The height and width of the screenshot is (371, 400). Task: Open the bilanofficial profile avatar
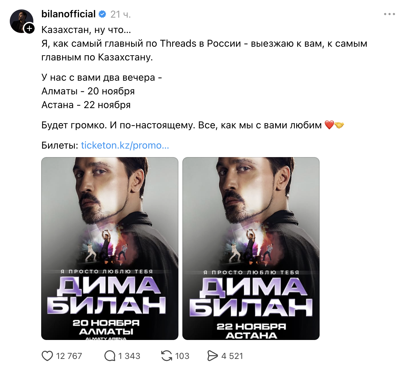(22, 21)
